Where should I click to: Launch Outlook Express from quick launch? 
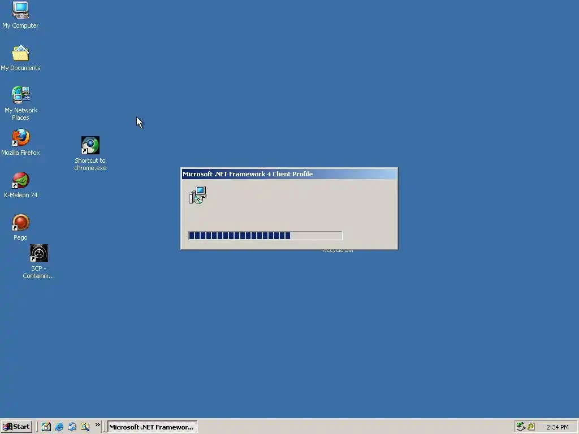(x=72, y=427)
